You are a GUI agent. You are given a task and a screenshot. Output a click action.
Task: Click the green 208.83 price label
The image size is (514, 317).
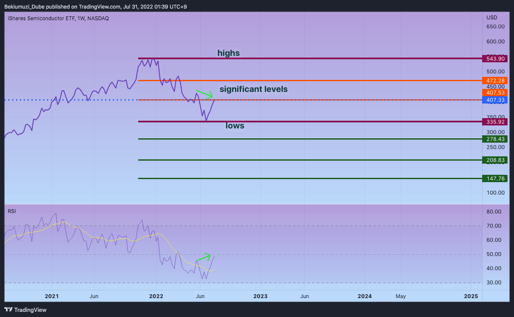tap(495, 160)
